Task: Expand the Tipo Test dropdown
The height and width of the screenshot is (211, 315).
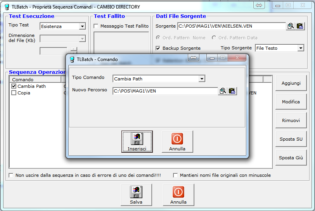Action: coord(82,26)
